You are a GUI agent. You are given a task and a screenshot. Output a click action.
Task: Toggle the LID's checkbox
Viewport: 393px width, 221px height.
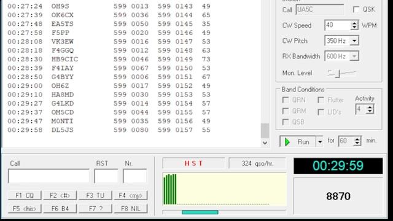[x=321, y=112]
